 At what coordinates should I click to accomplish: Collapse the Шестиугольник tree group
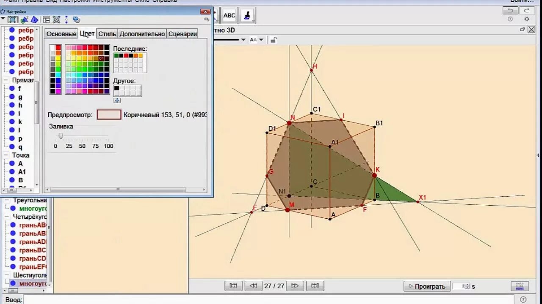pyautogui.click(x=6, y=275)
